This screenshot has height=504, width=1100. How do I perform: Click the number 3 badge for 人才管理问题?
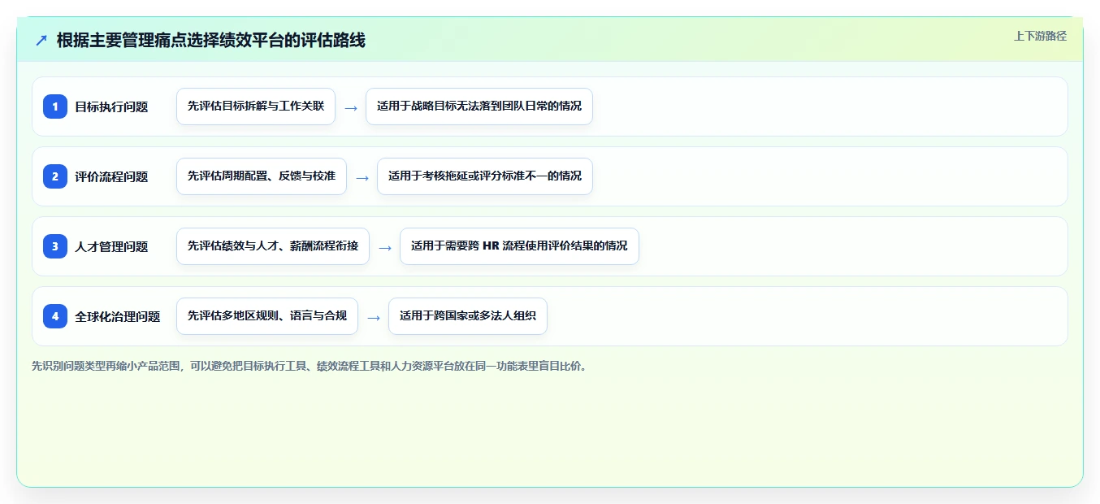click(x=55, y=246)
